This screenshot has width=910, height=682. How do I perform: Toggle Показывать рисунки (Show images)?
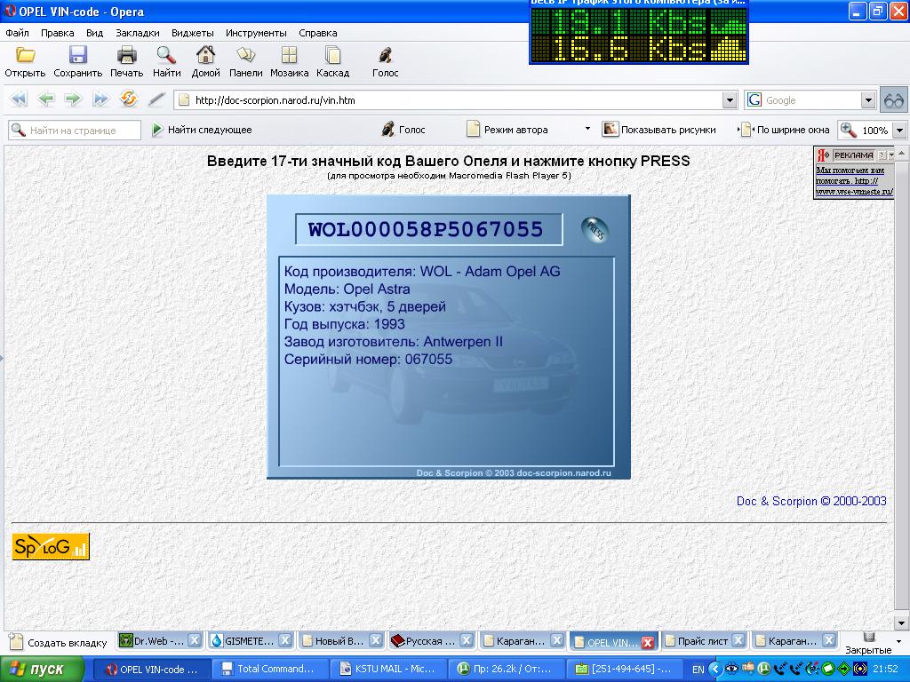(x=659, y=130)
